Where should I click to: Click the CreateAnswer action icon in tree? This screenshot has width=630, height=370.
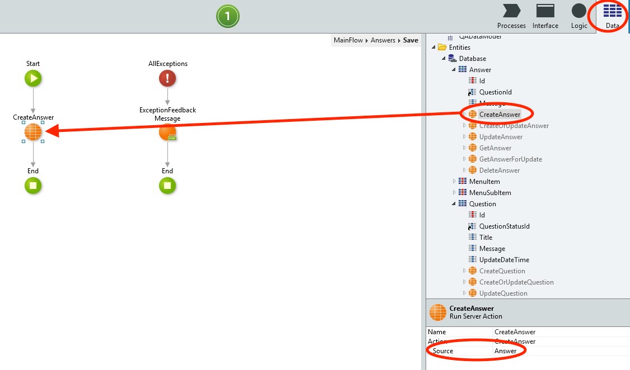(x=473, y=114)
